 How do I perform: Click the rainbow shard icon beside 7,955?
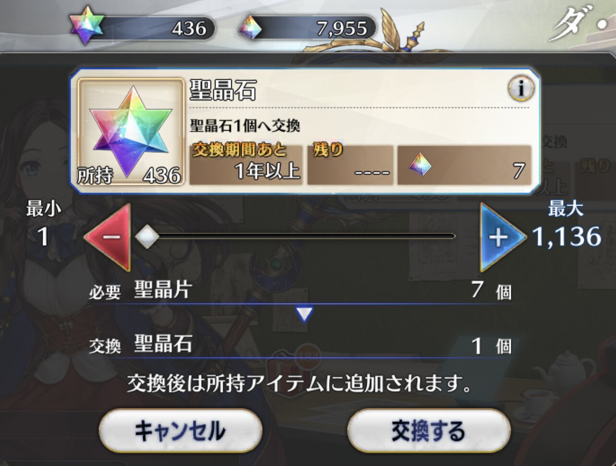point(251,27)
